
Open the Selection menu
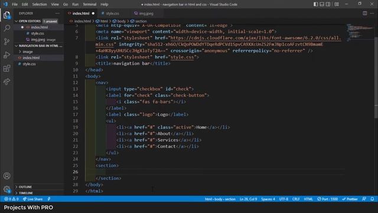pos(40,4)
